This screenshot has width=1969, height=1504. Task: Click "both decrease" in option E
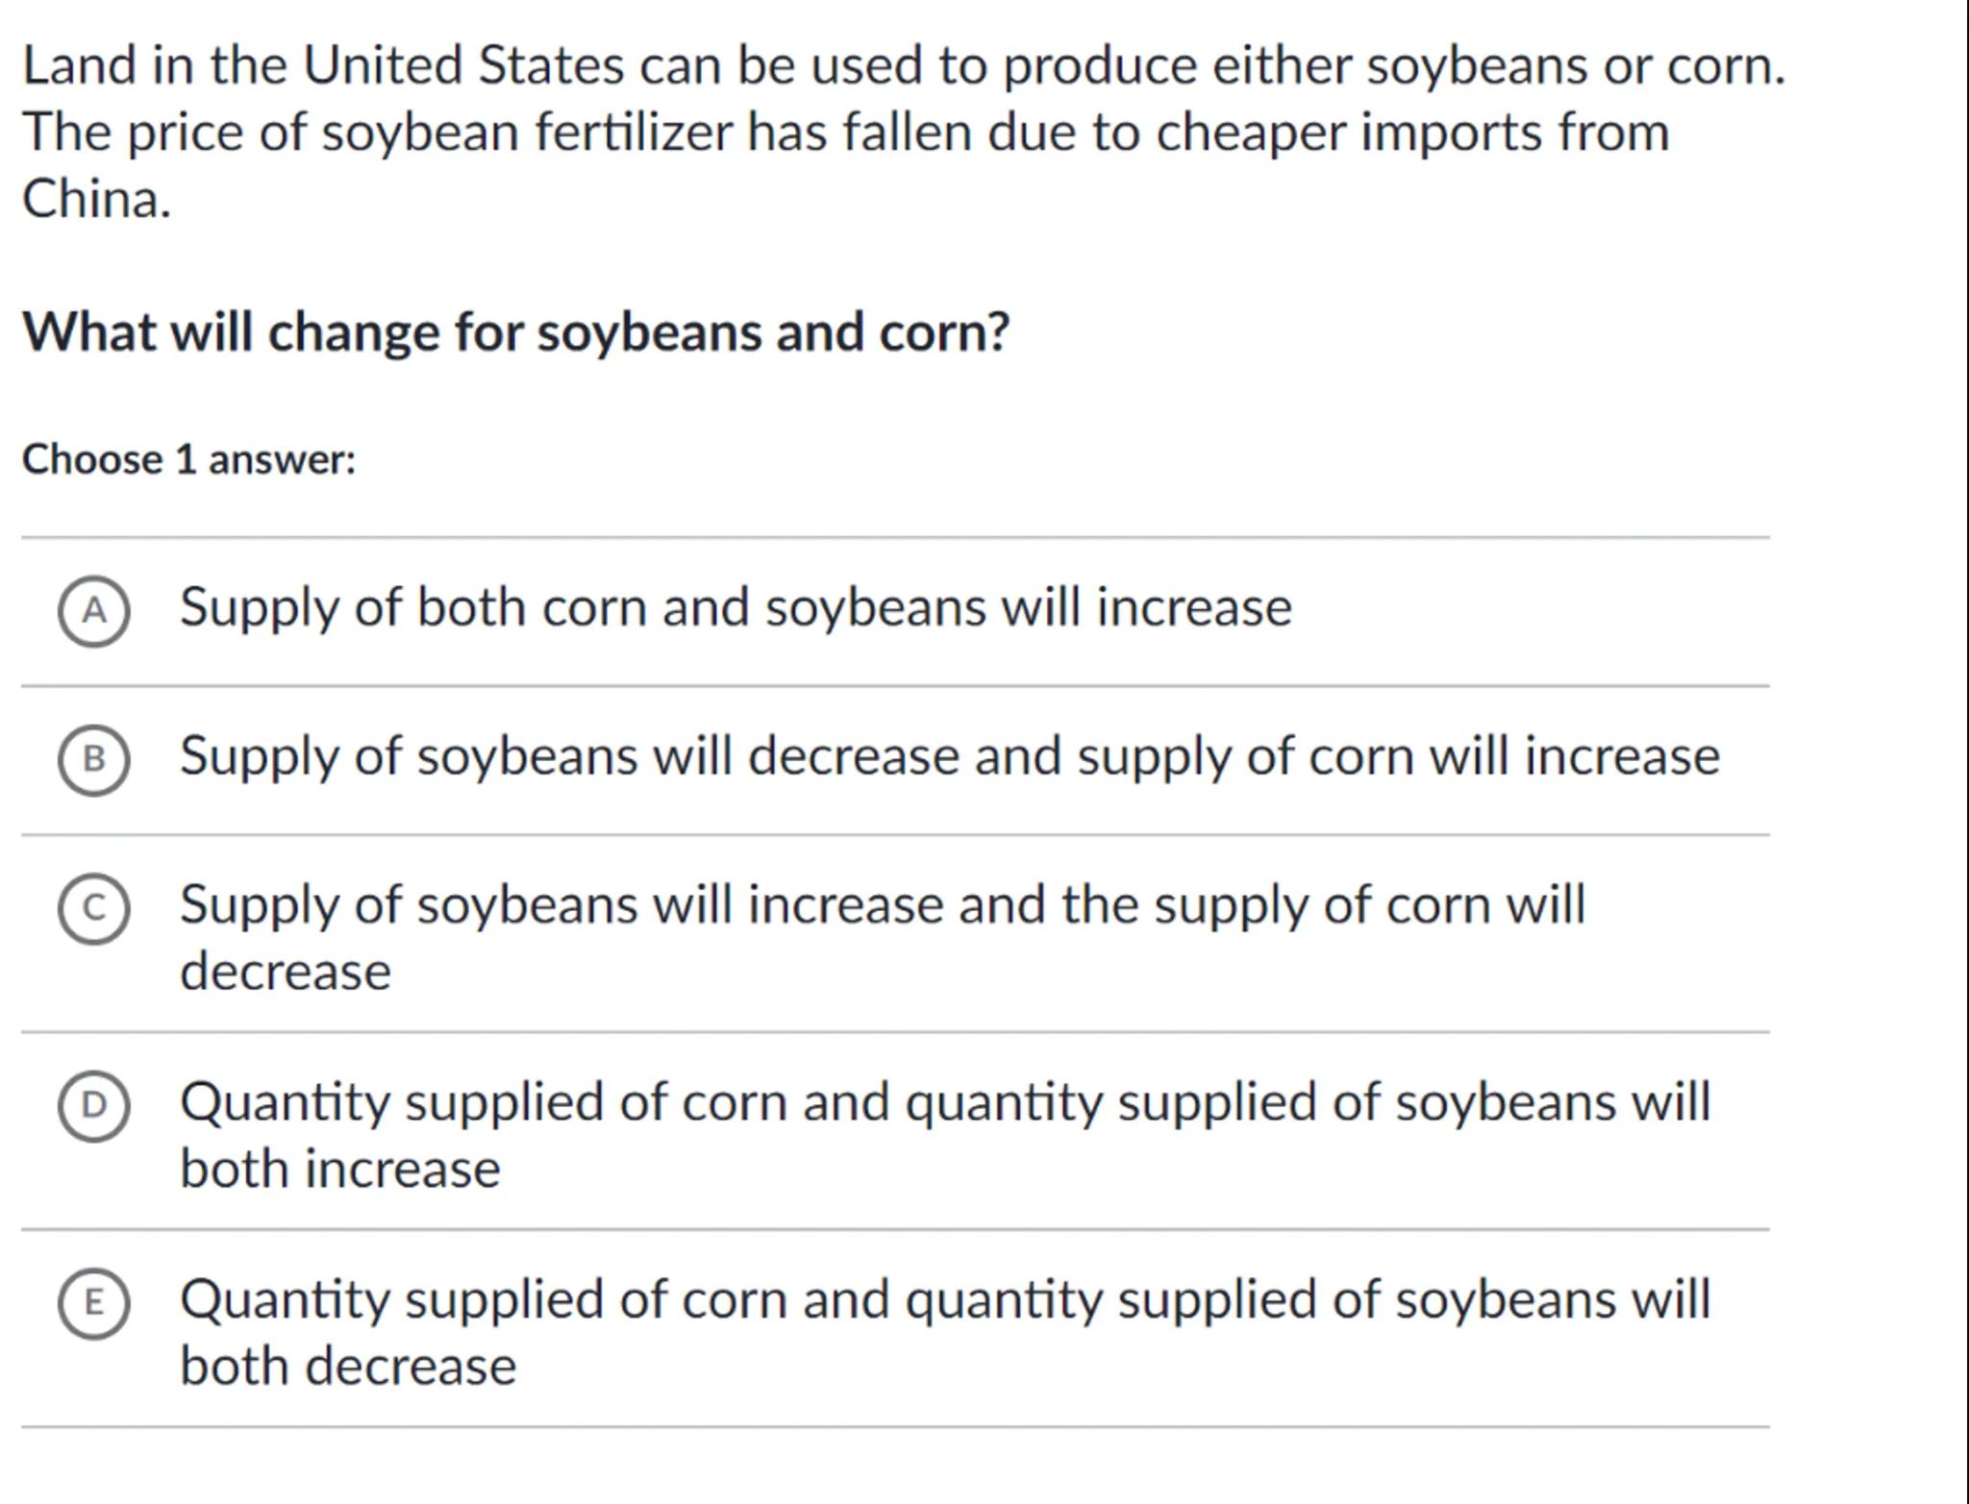(348, 1367)
